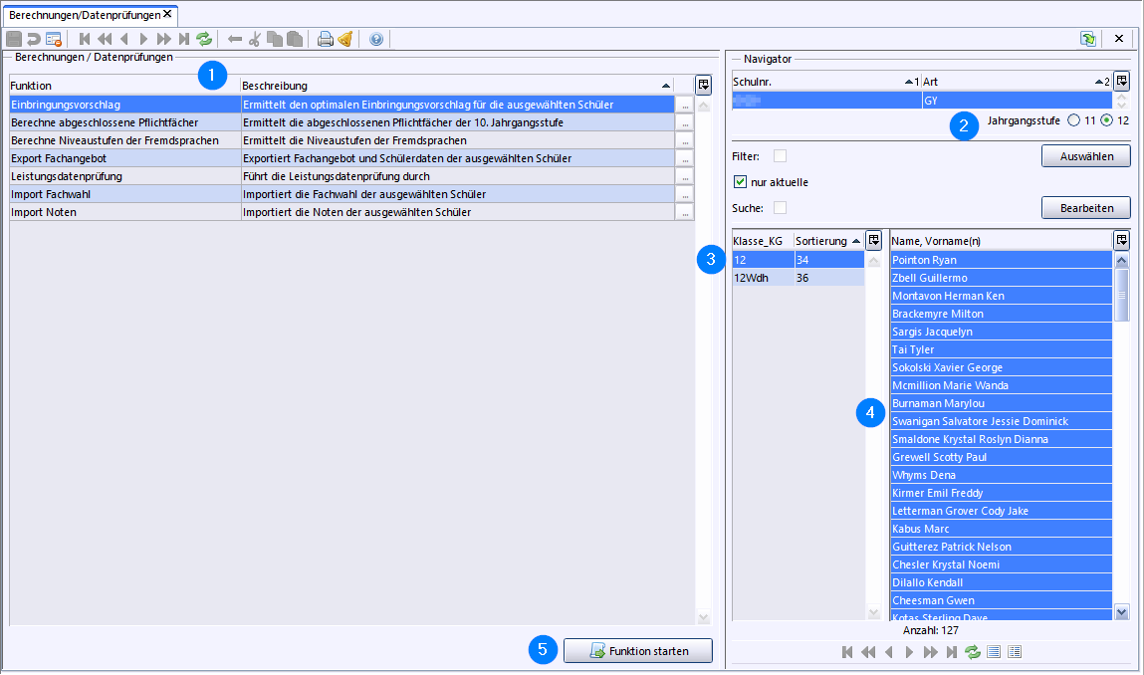Click the paste icon in toolbar
The width and height of the screenshot is (1144, 675).
tap(295, 39)
